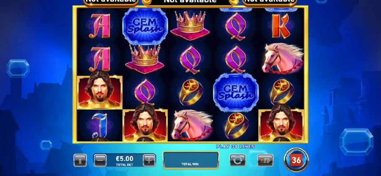Image resolution: width=381 pixels, height=176 pixels.
Task: Select the orange K symbol
Action: (281, 26)
